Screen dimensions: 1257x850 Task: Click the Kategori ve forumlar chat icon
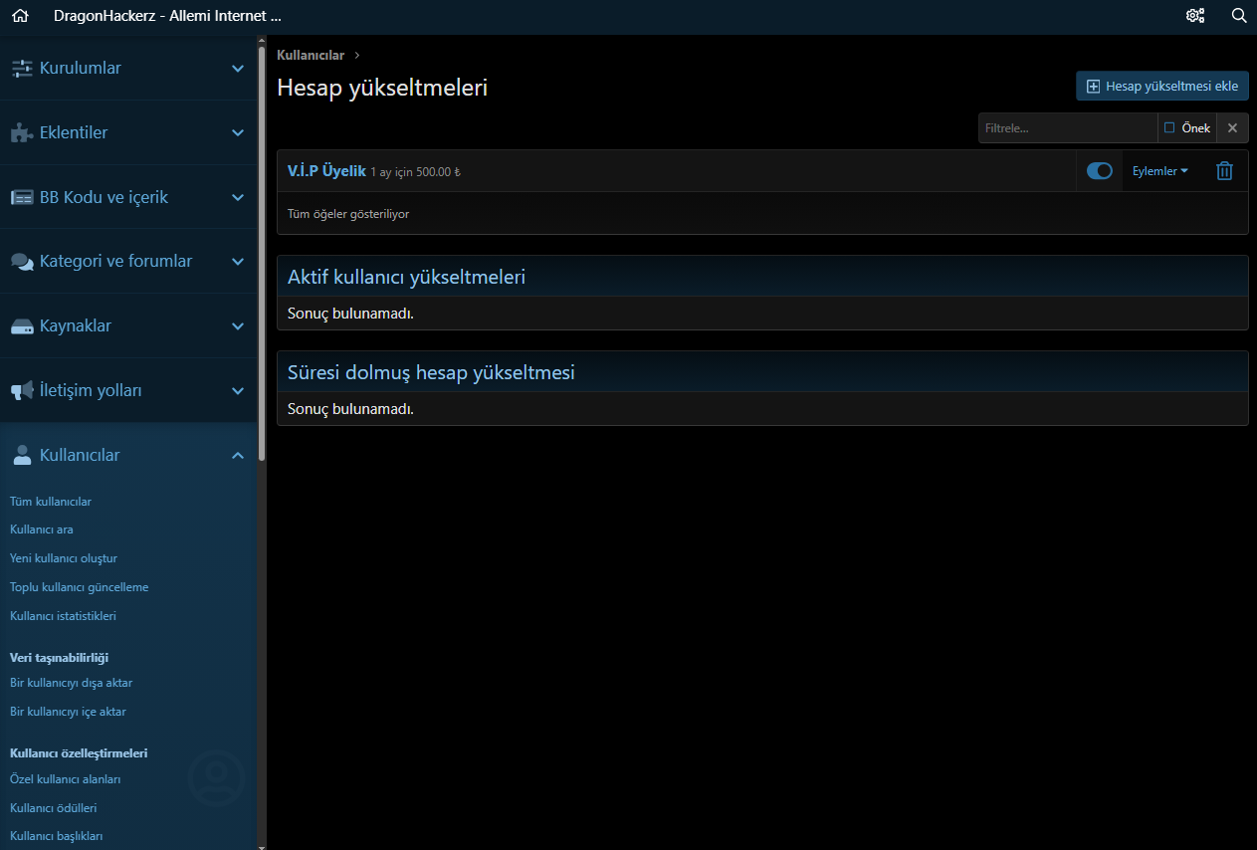[x=22, y=262]
